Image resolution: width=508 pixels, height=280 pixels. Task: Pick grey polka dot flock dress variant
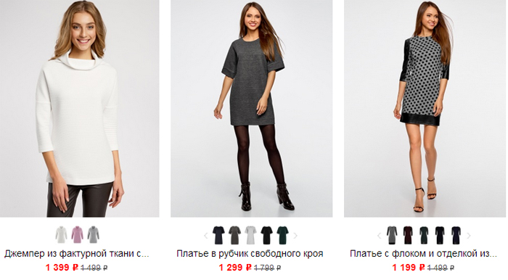pyautogui.click(x=392, y=235)
